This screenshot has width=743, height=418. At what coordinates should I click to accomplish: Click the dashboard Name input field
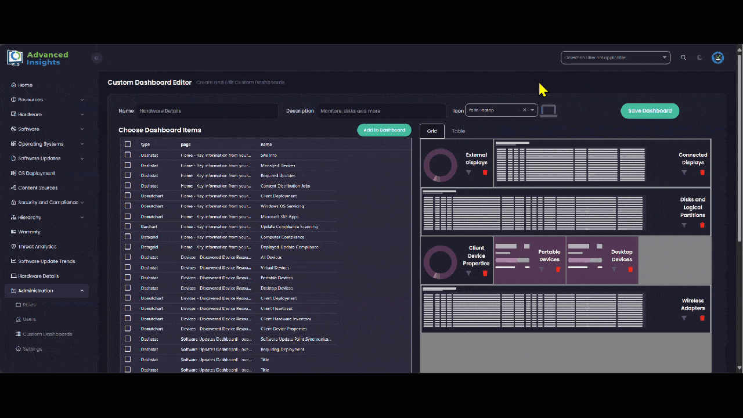[x=207, y=111]
